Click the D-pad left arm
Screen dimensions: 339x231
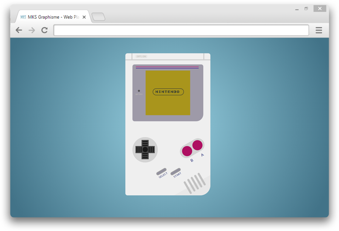point(139,149)
